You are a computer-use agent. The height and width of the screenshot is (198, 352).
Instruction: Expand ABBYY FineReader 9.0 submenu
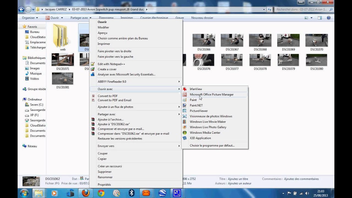136,82
